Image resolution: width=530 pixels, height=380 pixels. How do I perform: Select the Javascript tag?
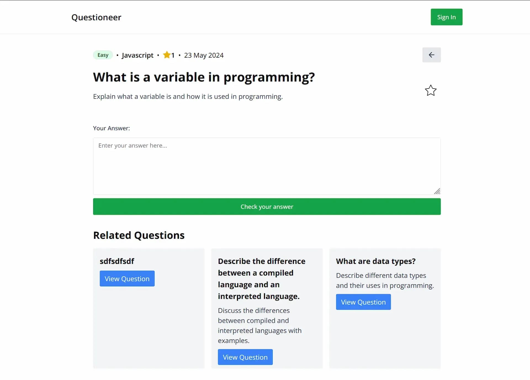[137, 55]
